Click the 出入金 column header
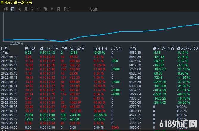The image size is (199, 131). (x=116, y=48)
